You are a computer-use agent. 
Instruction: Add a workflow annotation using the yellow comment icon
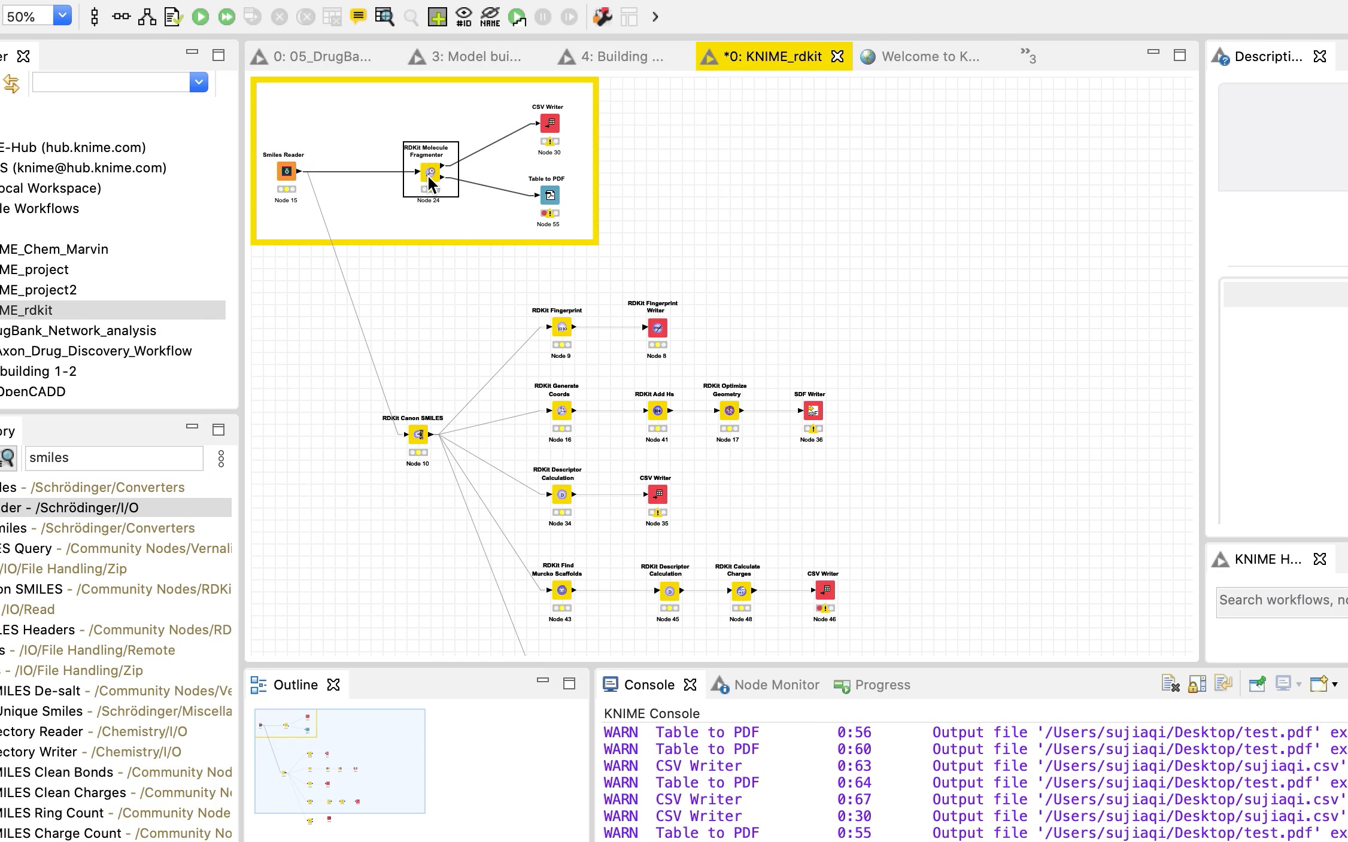[358, 17]
